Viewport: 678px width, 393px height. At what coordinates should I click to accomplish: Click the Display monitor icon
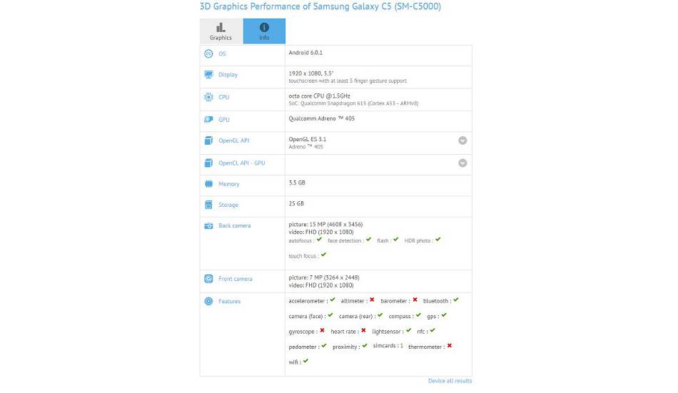(208, 74)
